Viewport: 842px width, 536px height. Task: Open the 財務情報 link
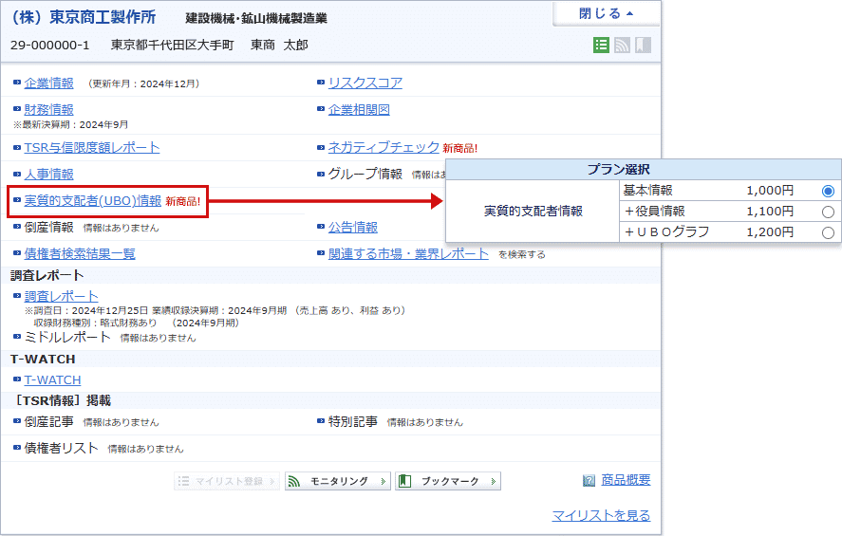click(48, 110)
